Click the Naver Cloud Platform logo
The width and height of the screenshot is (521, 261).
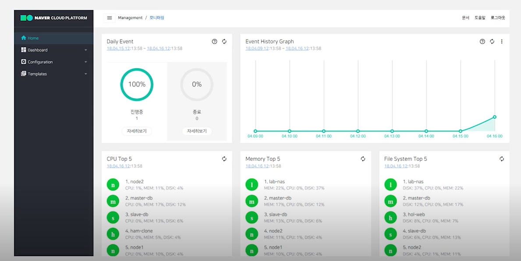(x=53, y=18)
